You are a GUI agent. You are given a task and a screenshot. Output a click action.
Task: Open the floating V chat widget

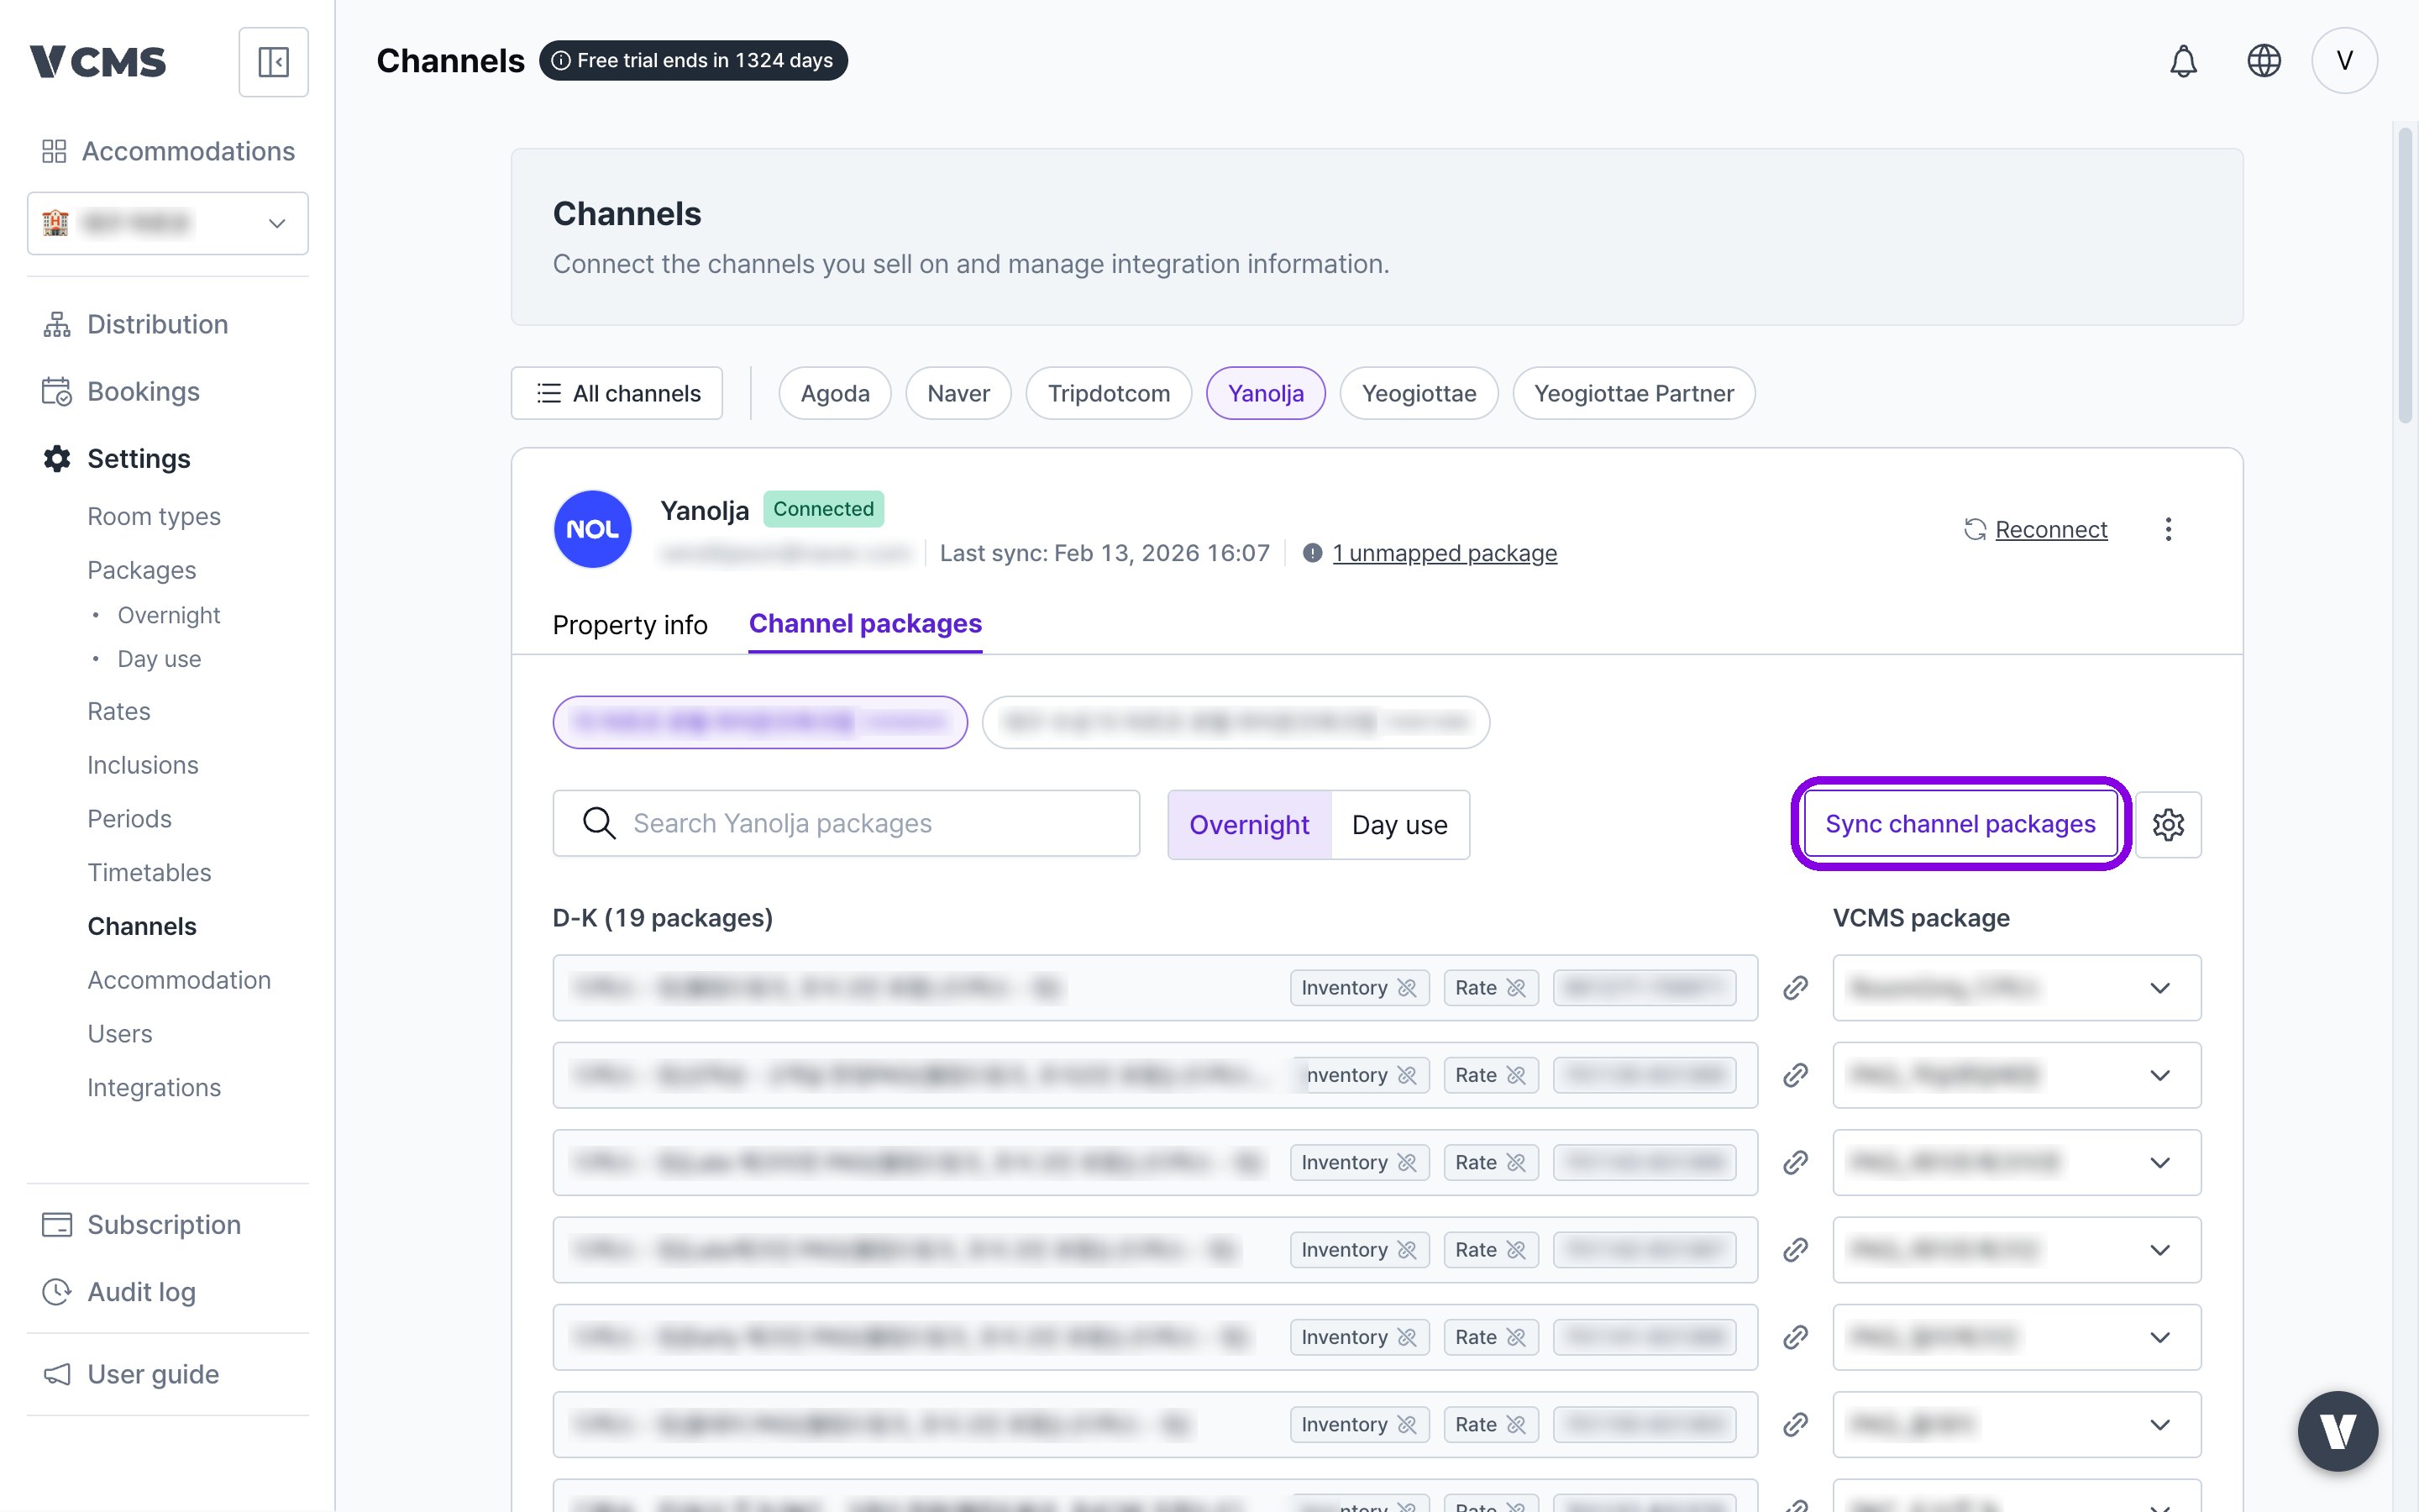tap(2337, 1431)
